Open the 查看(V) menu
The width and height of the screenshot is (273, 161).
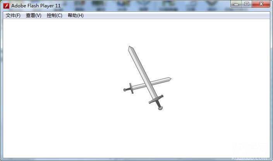(x=34, y=15)
